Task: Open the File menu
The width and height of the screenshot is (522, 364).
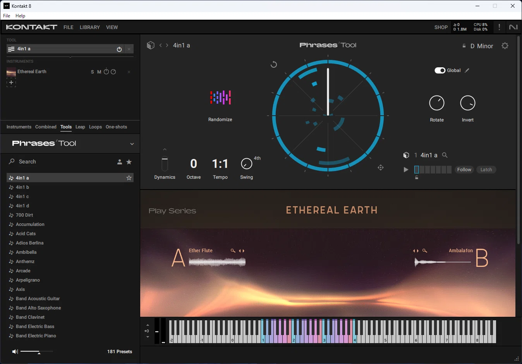Action: [x=7, y=16]
